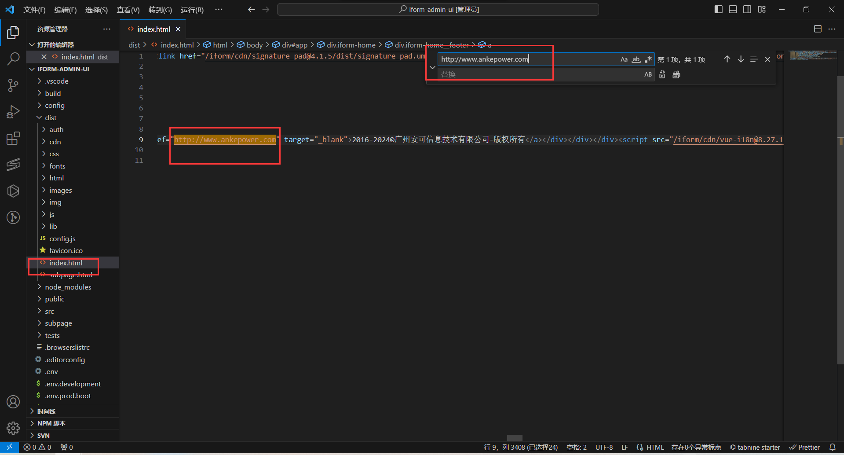Viewport: 844px width, 455px height.
Task: Open the Extensions view
Action: pyautogui.click(x=13, y=139)
